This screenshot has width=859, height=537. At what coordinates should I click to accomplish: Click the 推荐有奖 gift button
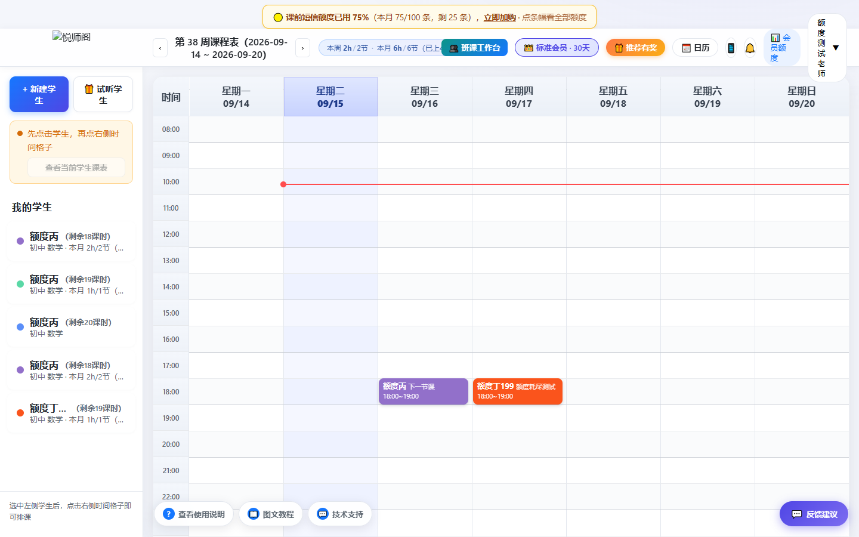[x=635, y=48]
